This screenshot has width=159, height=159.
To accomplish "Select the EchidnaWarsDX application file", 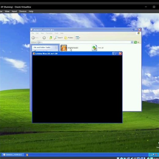I will pos(69,48).
